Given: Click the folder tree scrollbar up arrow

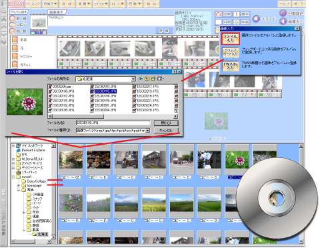Looking at the screenshot, I should point(53,146).
